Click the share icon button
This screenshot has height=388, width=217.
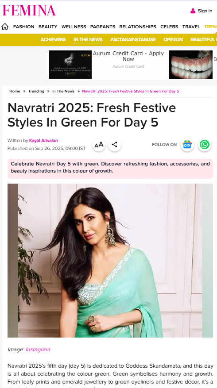[114, 145]
